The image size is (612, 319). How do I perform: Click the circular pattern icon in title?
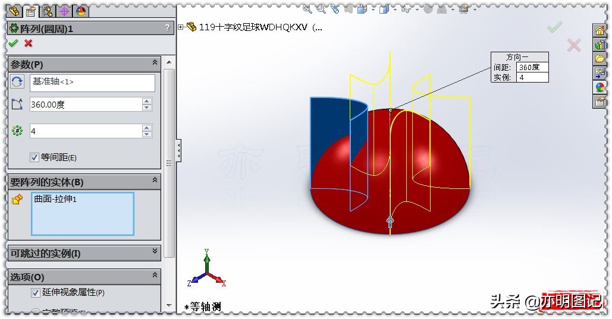[x=14, y=28]
